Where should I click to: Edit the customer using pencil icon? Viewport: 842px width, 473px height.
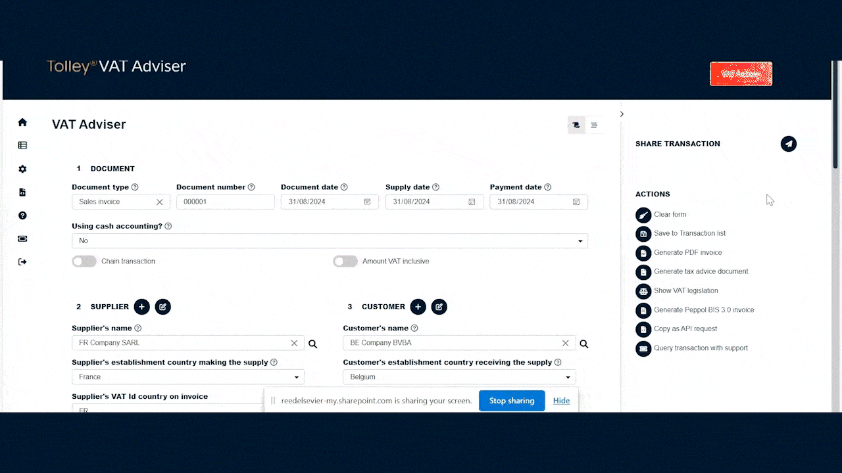[439, 307]
